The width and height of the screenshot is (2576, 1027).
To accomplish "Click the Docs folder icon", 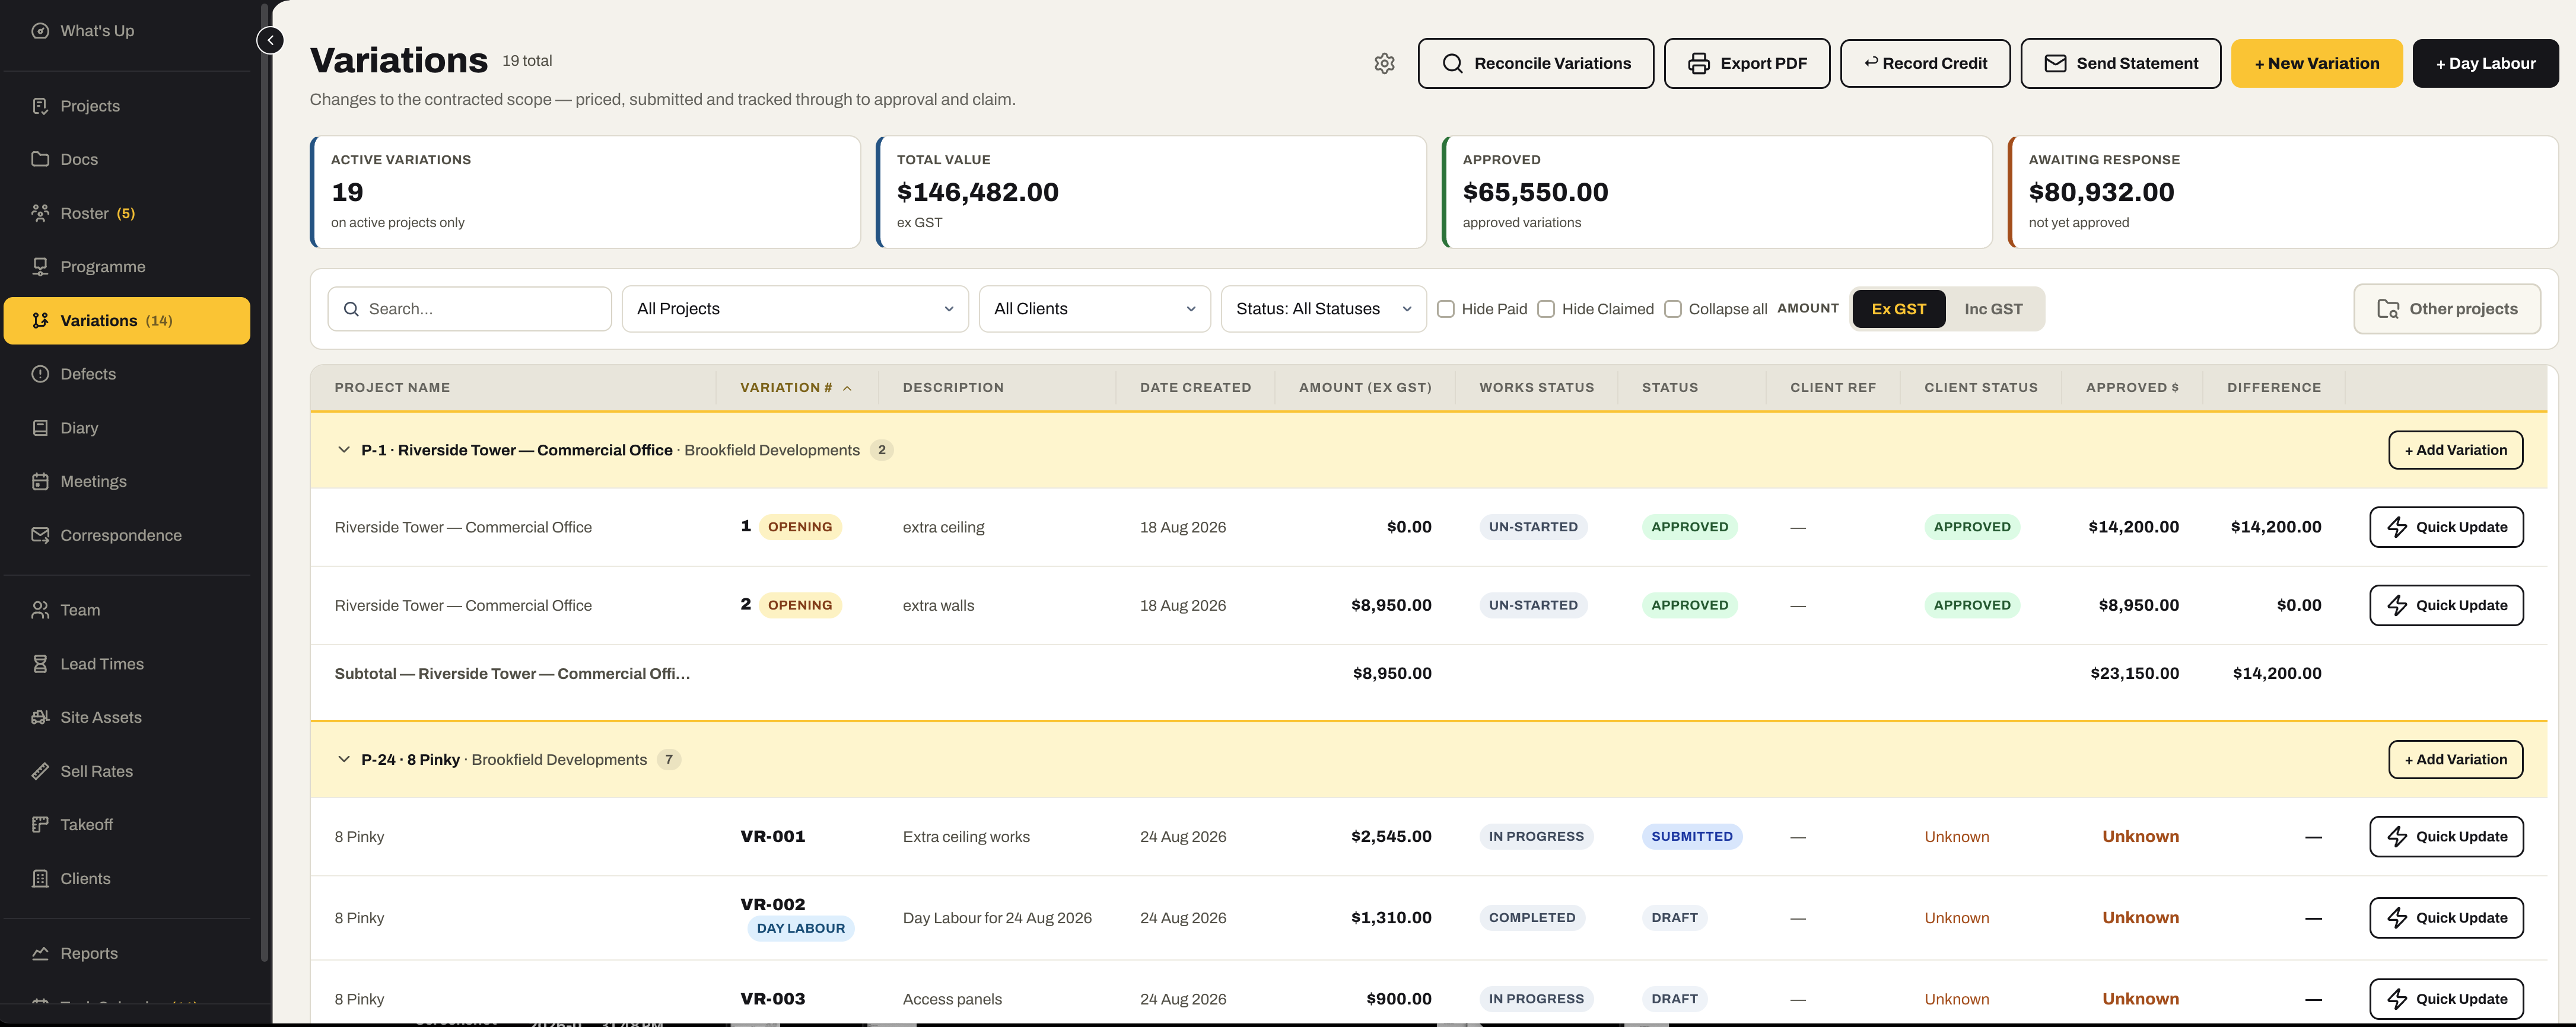I will [x=40, y=159].
